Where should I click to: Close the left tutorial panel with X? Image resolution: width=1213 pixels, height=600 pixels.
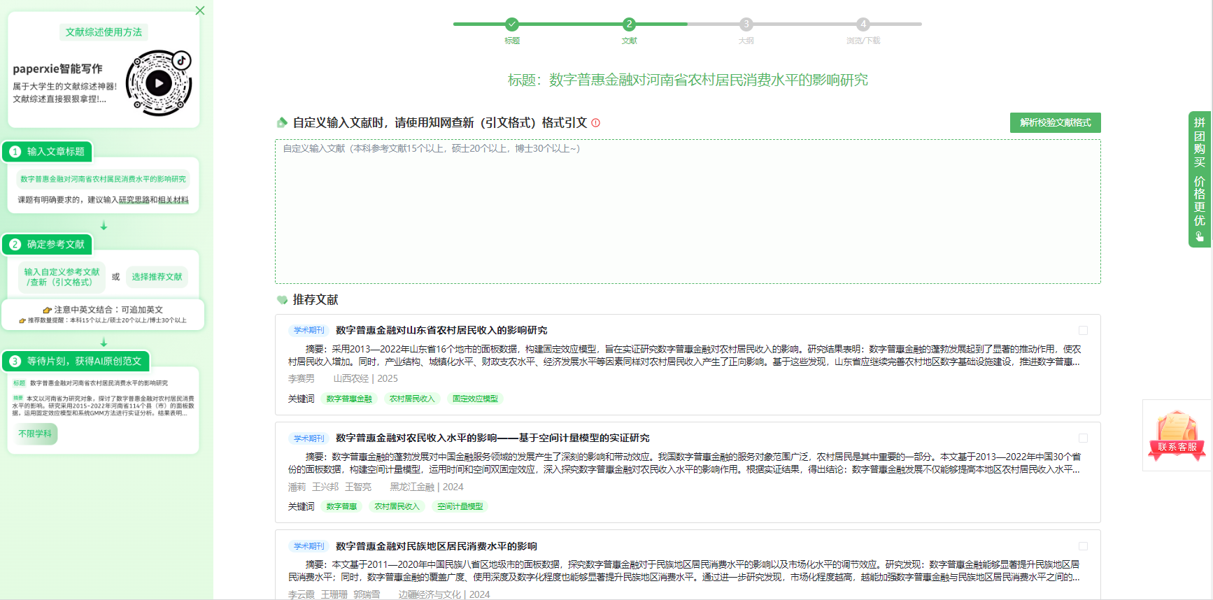tap(200, 10)
